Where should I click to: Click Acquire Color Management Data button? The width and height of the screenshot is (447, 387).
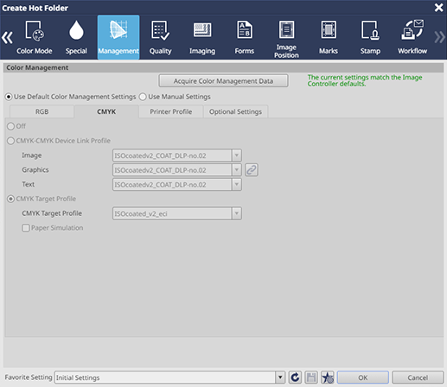223,81
